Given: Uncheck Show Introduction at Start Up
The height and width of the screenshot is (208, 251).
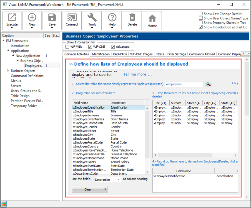Looking at the screenshot, I should click(x=201, y=27).
